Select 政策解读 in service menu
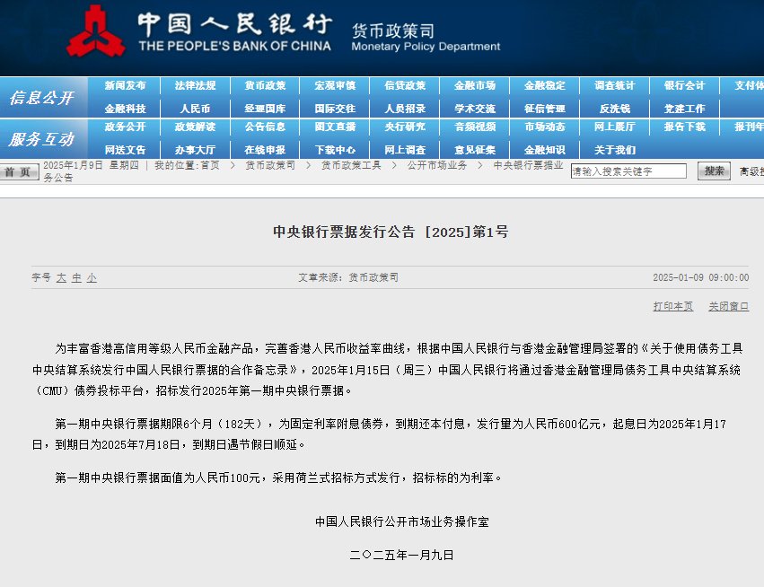This screenshot has height=587, width=764. 196,127
